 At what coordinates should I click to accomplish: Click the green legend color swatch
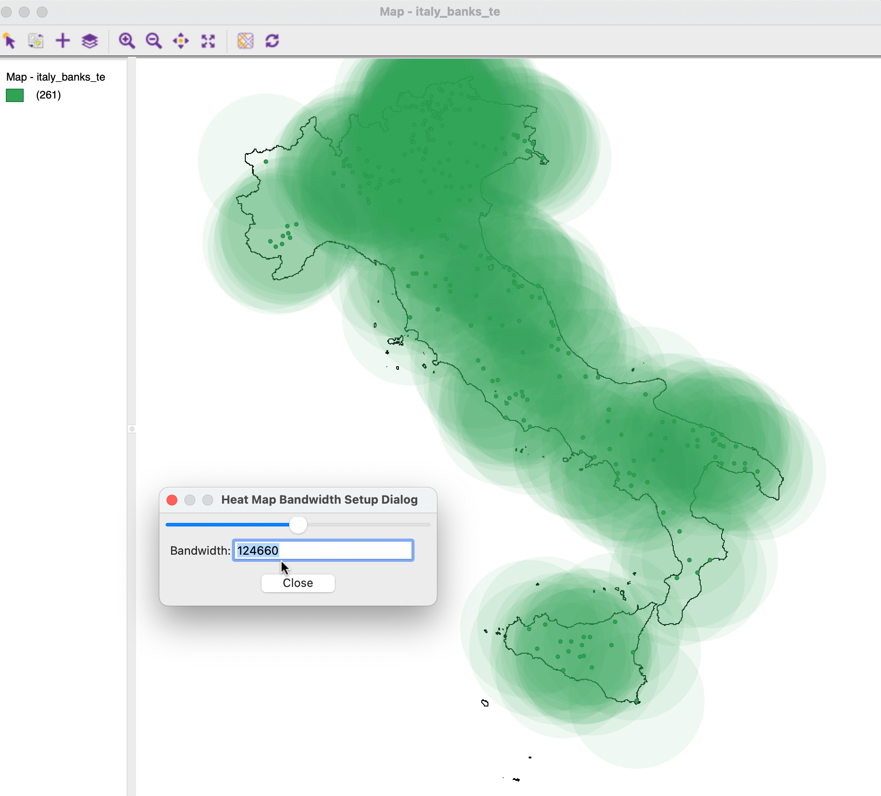[15, 95]
